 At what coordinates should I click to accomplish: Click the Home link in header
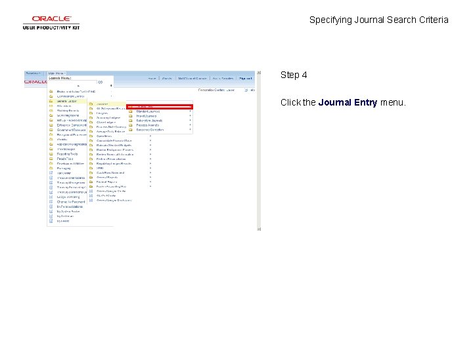tap(152, 78)
